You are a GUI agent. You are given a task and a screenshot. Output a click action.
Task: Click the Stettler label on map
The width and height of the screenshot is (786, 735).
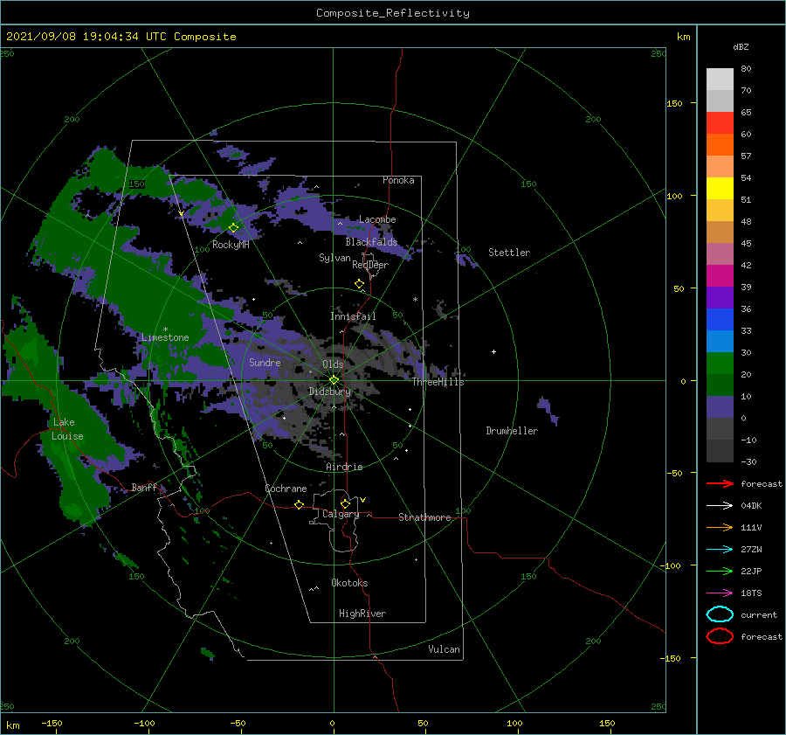click(x=509, y=253)
